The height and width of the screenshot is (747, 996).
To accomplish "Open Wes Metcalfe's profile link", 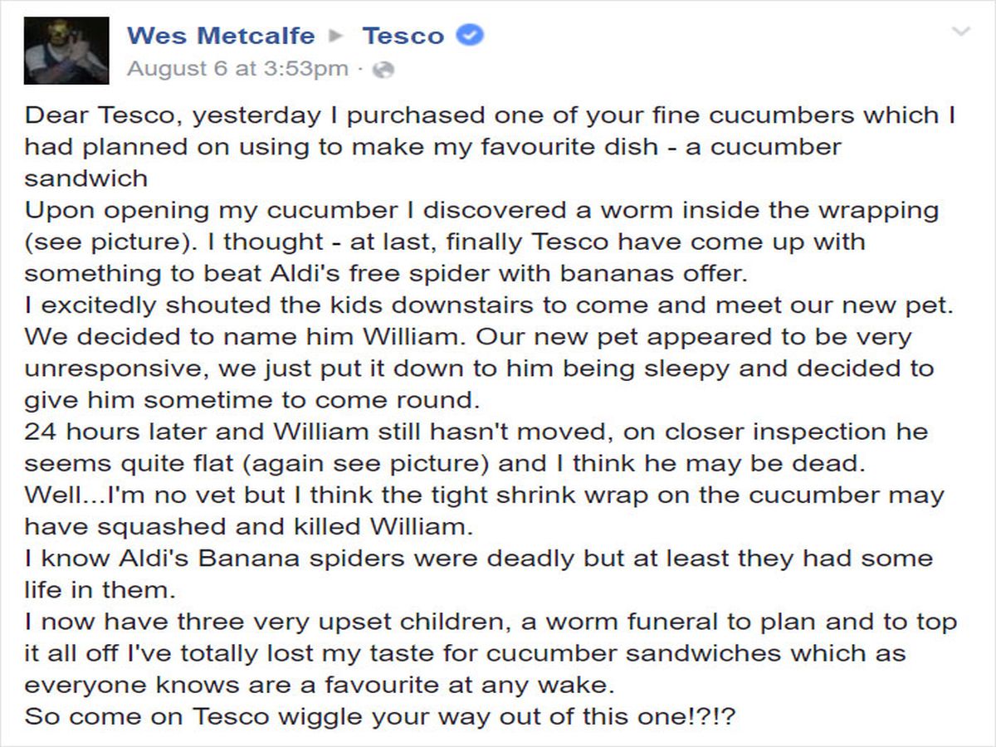I will (x=219, y=35).
